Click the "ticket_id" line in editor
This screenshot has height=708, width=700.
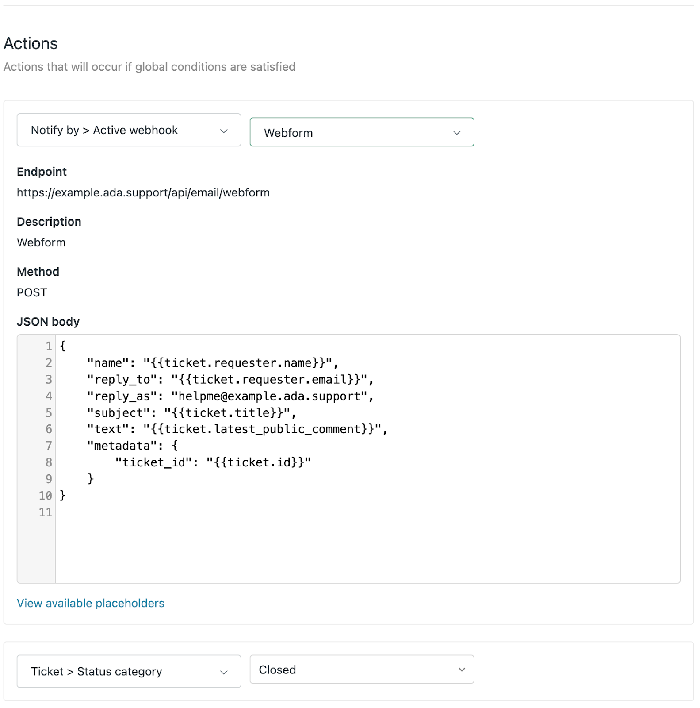point(213,462)
